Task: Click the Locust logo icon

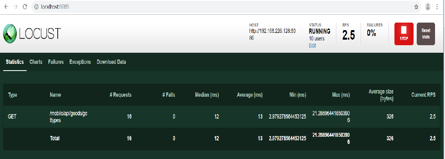Action: click(10, 33)
